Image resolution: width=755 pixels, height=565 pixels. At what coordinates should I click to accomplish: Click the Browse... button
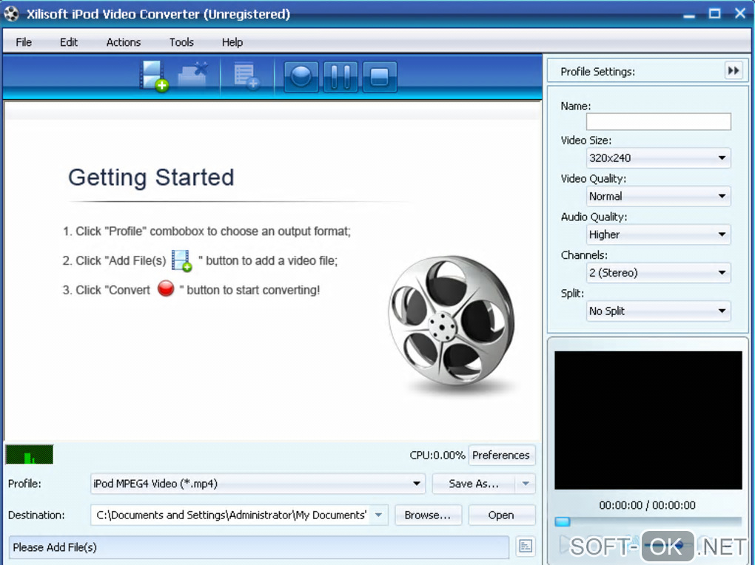click(x=428, y=515)
